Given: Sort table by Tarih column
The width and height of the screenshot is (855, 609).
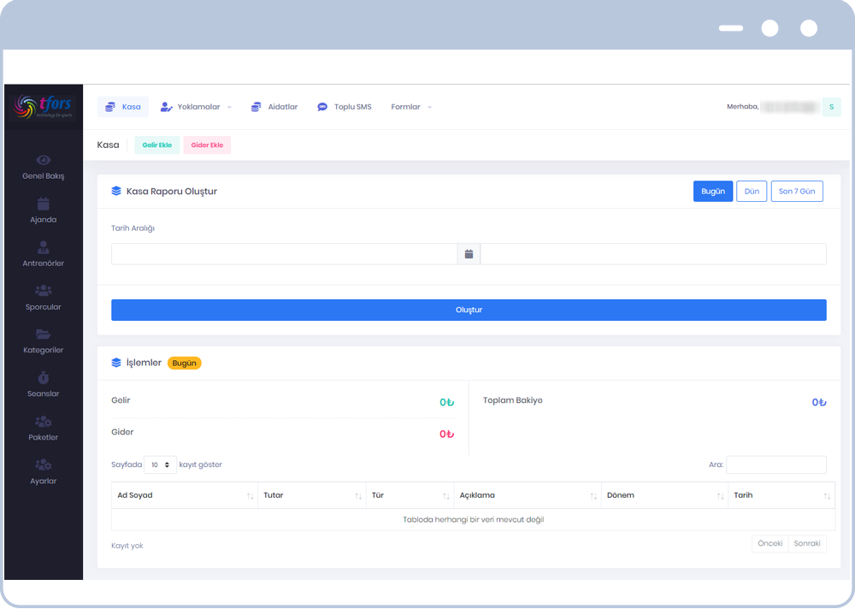Looking at the screenshot, I should pyautogui.click(x=781, y=495).
